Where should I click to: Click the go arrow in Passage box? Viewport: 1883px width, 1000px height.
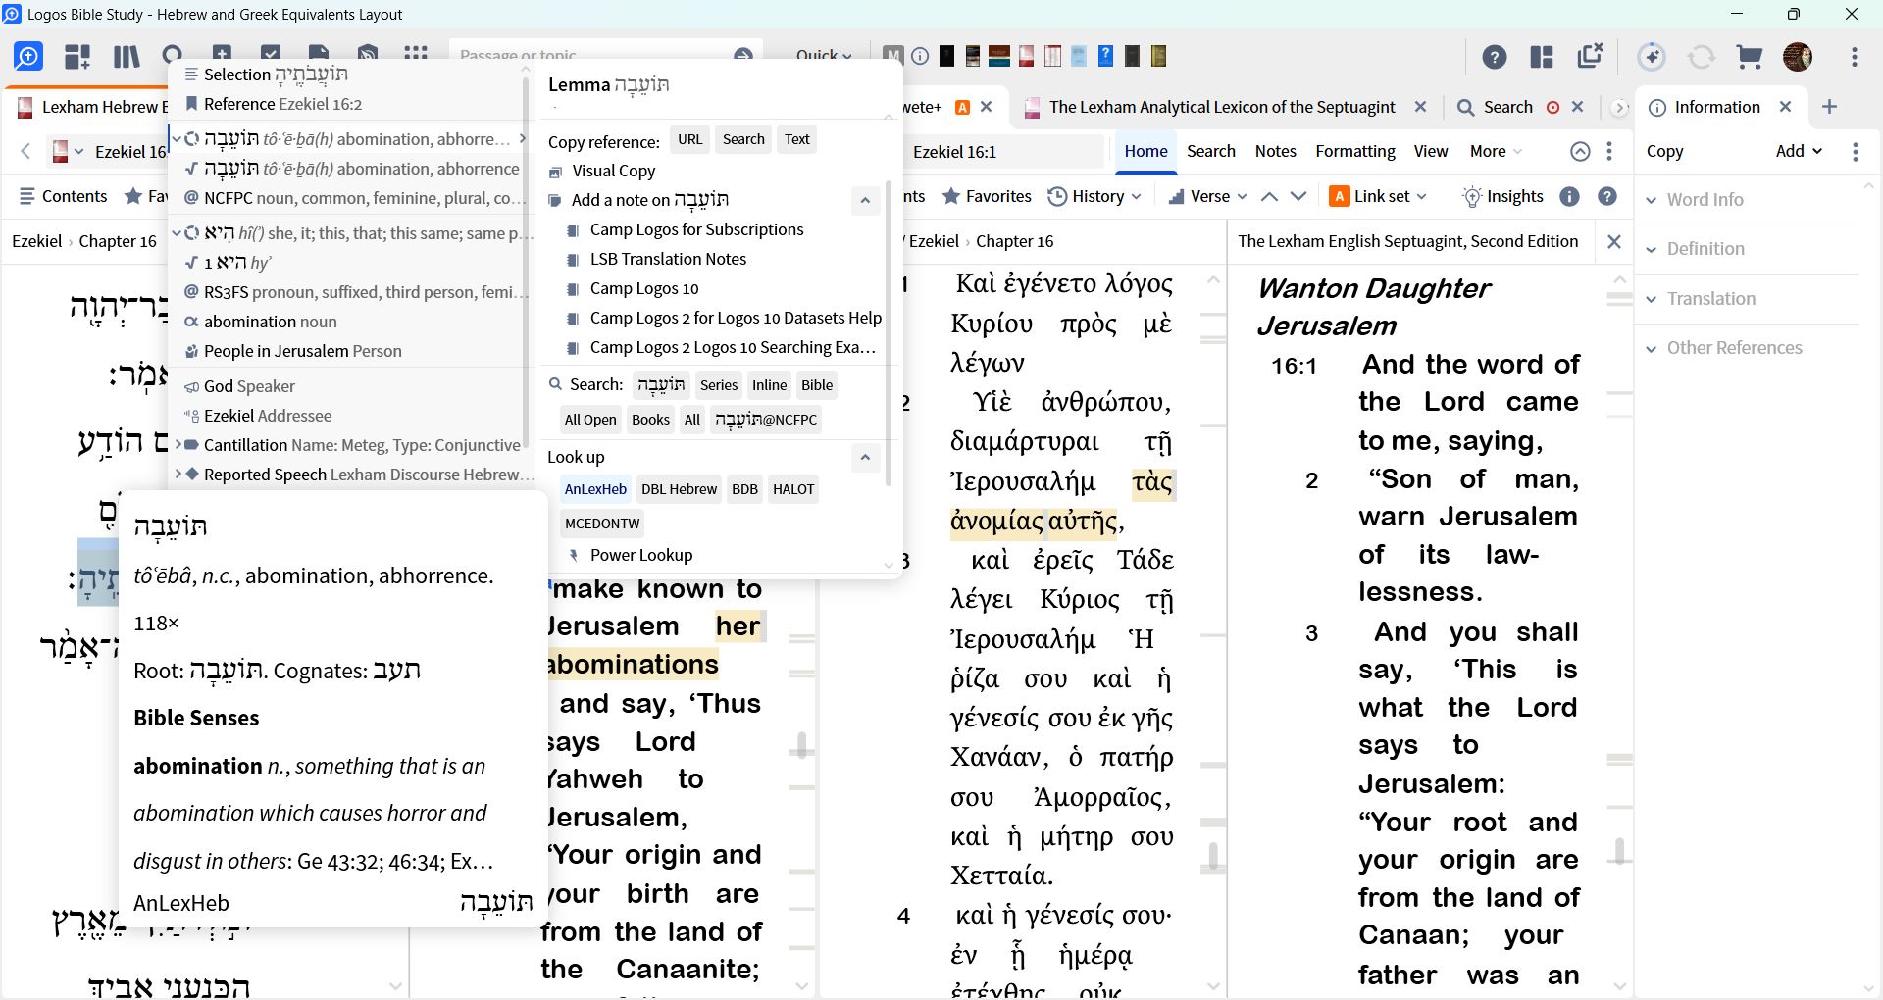click(x=743, y=56)
